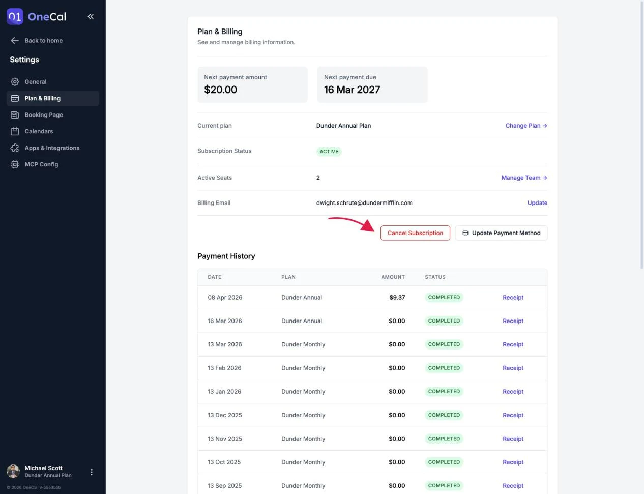644x494 pixels.
Task: Click the Active Seats value 2
Action: [318, 178]
